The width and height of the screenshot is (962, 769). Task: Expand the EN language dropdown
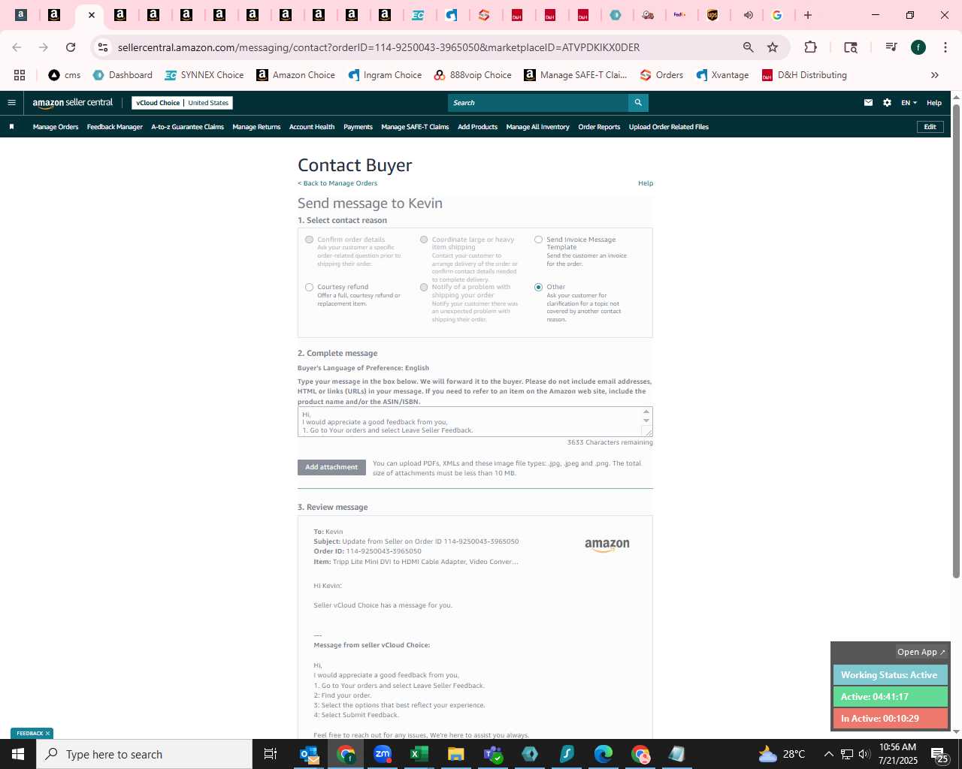pos(909,103)
